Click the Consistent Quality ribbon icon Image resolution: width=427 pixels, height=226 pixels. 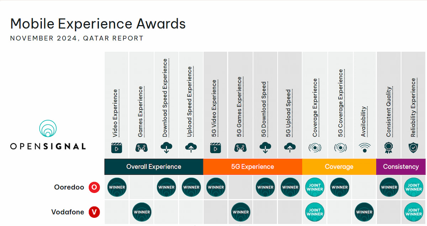(389, 147)
